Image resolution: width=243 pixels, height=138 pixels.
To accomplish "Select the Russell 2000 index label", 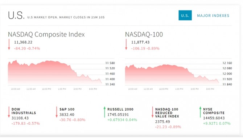I will pyautogui.click(x=120, y=109).
